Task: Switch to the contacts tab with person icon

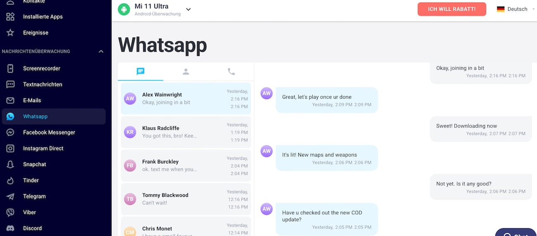Action: pyautogui.click(x=186, y=71)
